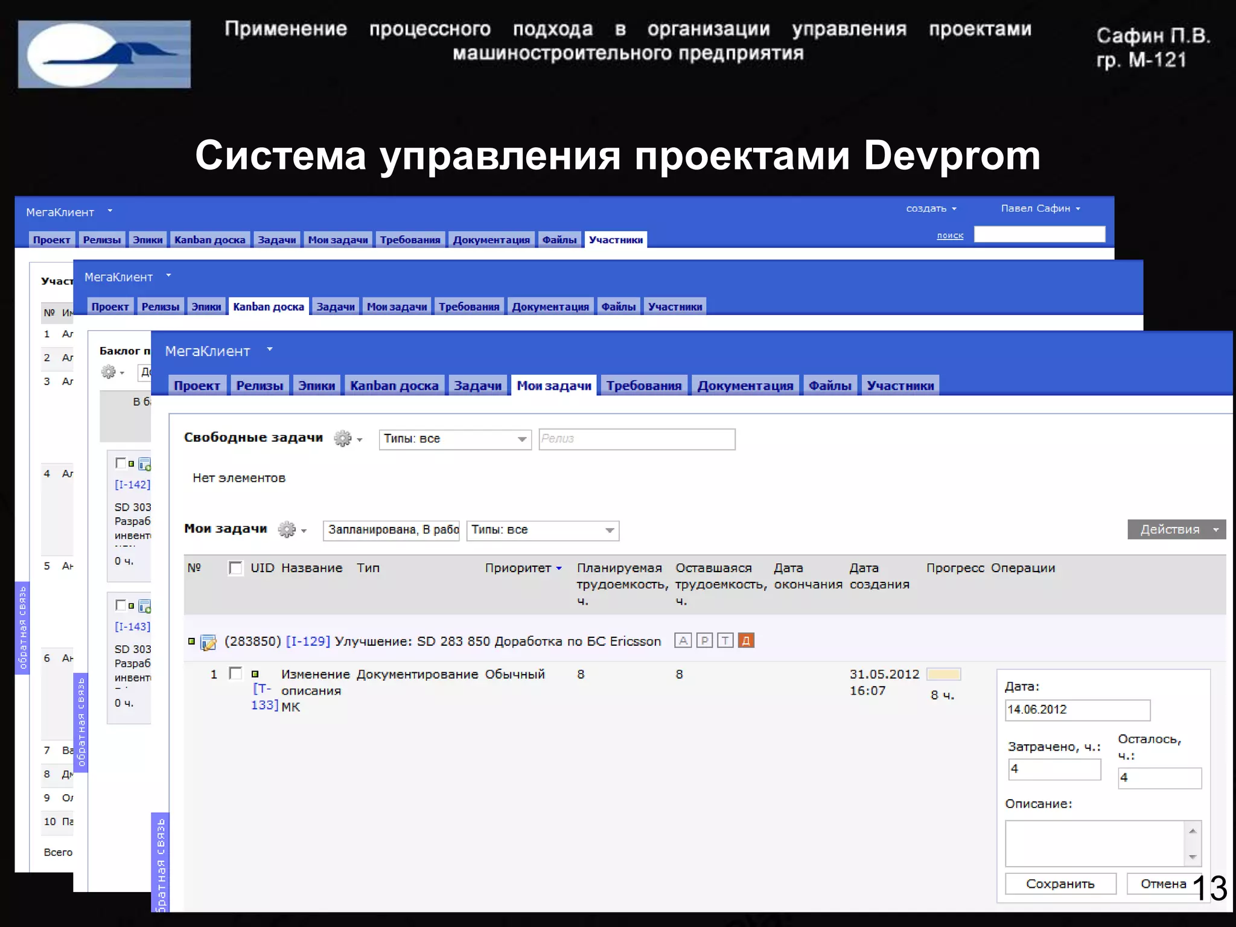Click 'Затрачено, ч.' input field
This screenshot has height=927, width=1236.
1054,769
